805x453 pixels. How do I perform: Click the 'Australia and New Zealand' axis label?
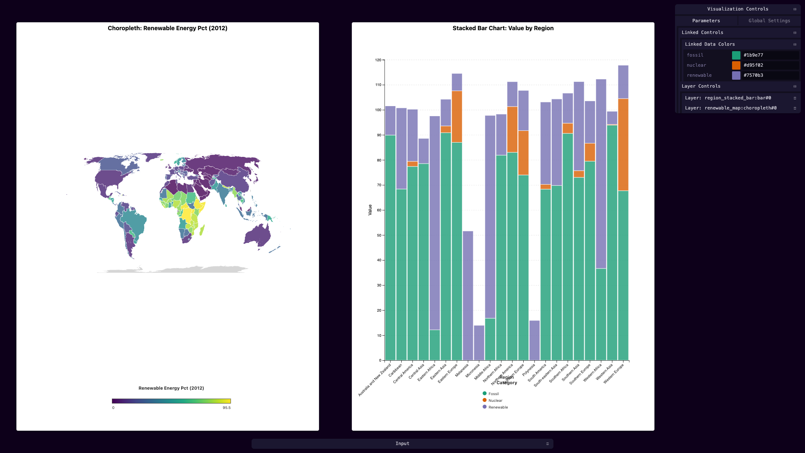click(x=374, y=380)
